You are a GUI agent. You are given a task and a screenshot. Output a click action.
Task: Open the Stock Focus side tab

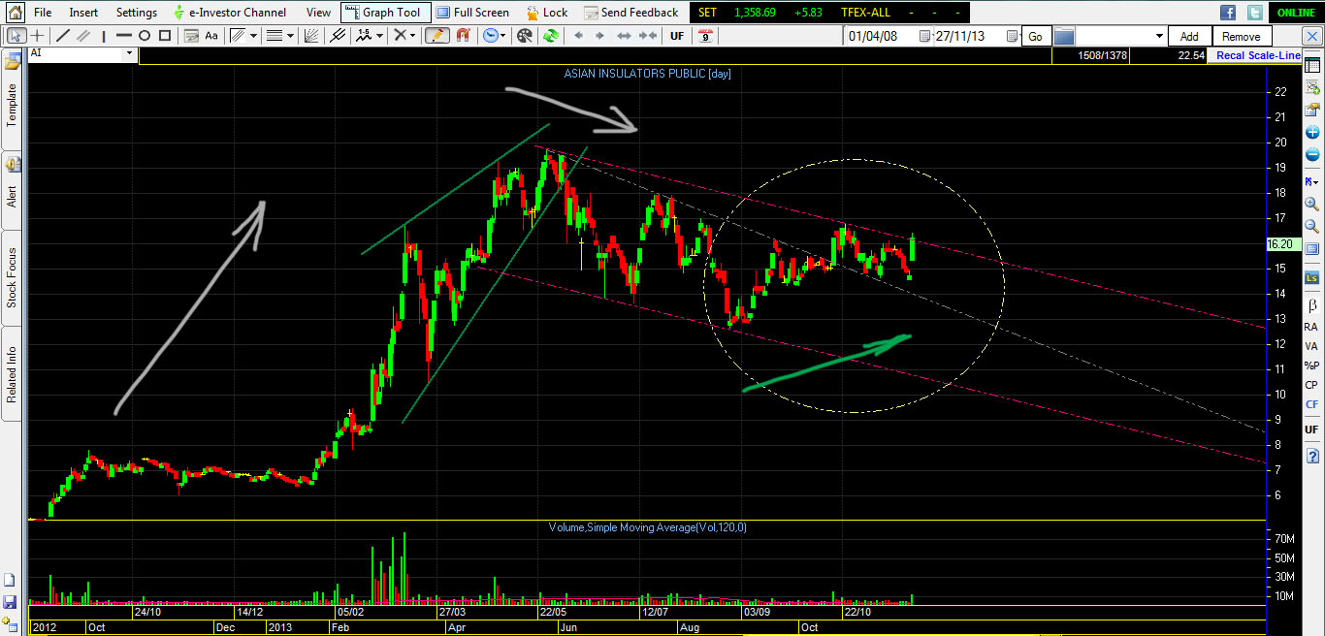click(13, 278)
